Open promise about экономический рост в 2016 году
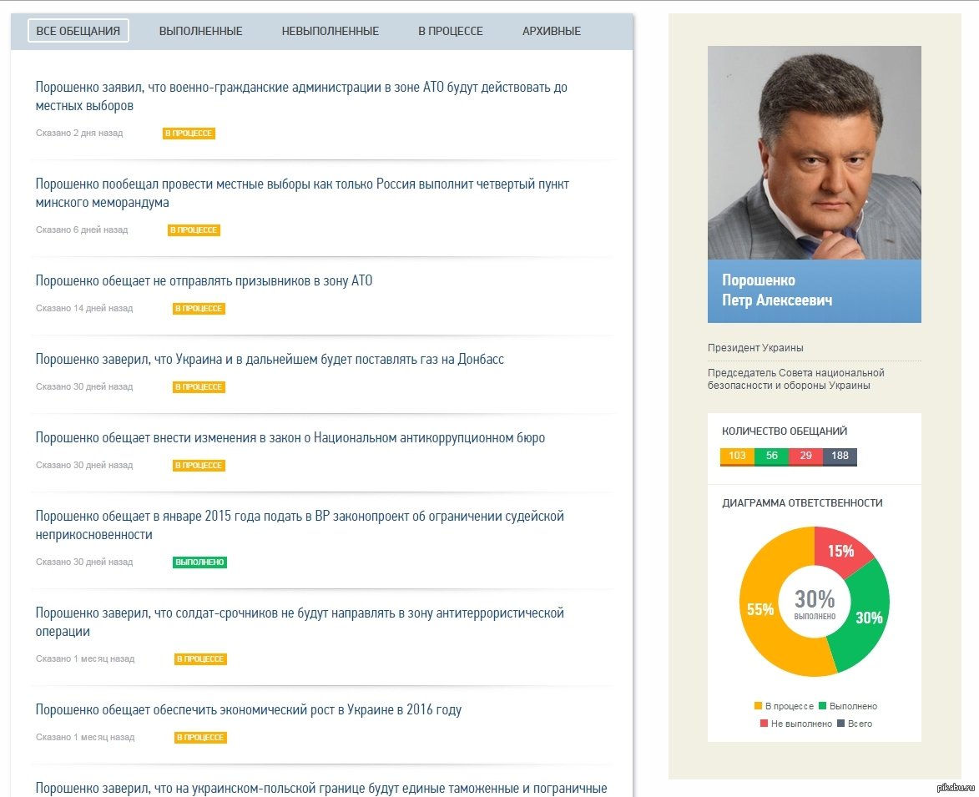Screen dimensions: 979x797 point(249,709)
